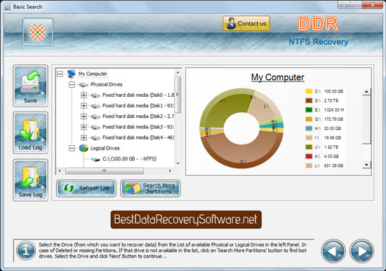The image size is (386, 271).
Task: Go to next step with forward arrow
Action: coord(361,251)
